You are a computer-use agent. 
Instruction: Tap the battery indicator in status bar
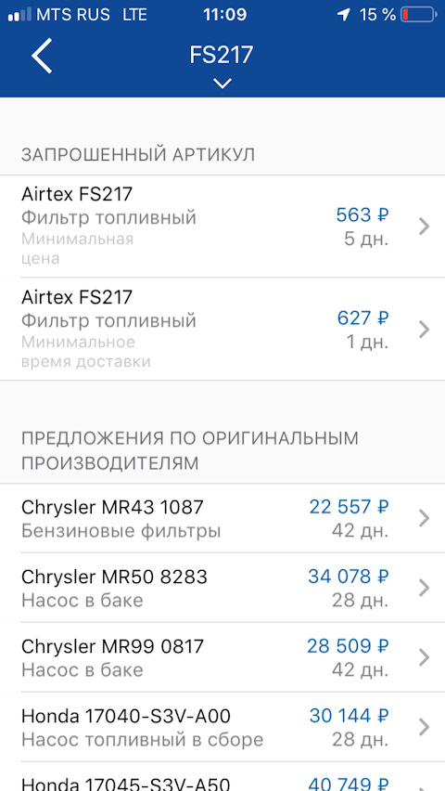pos(418,15)
